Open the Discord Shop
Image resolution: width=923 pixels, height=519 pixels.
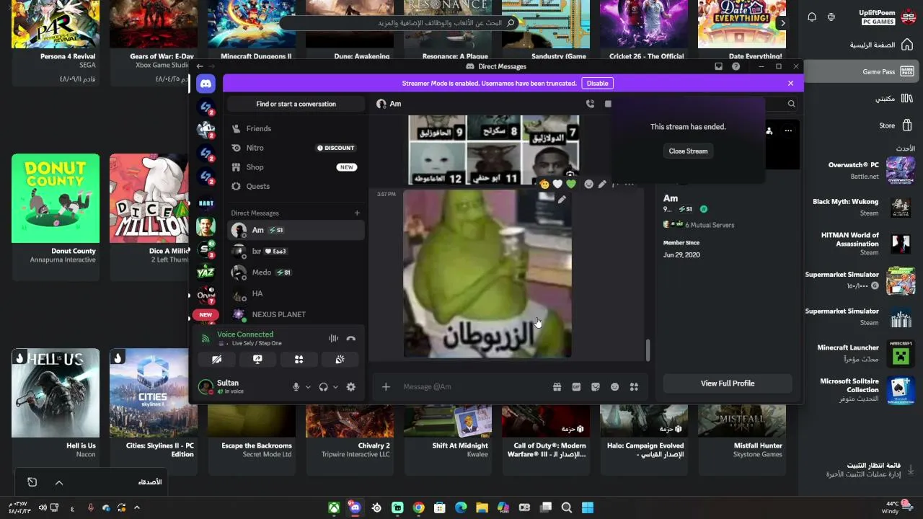coord(296,167)
